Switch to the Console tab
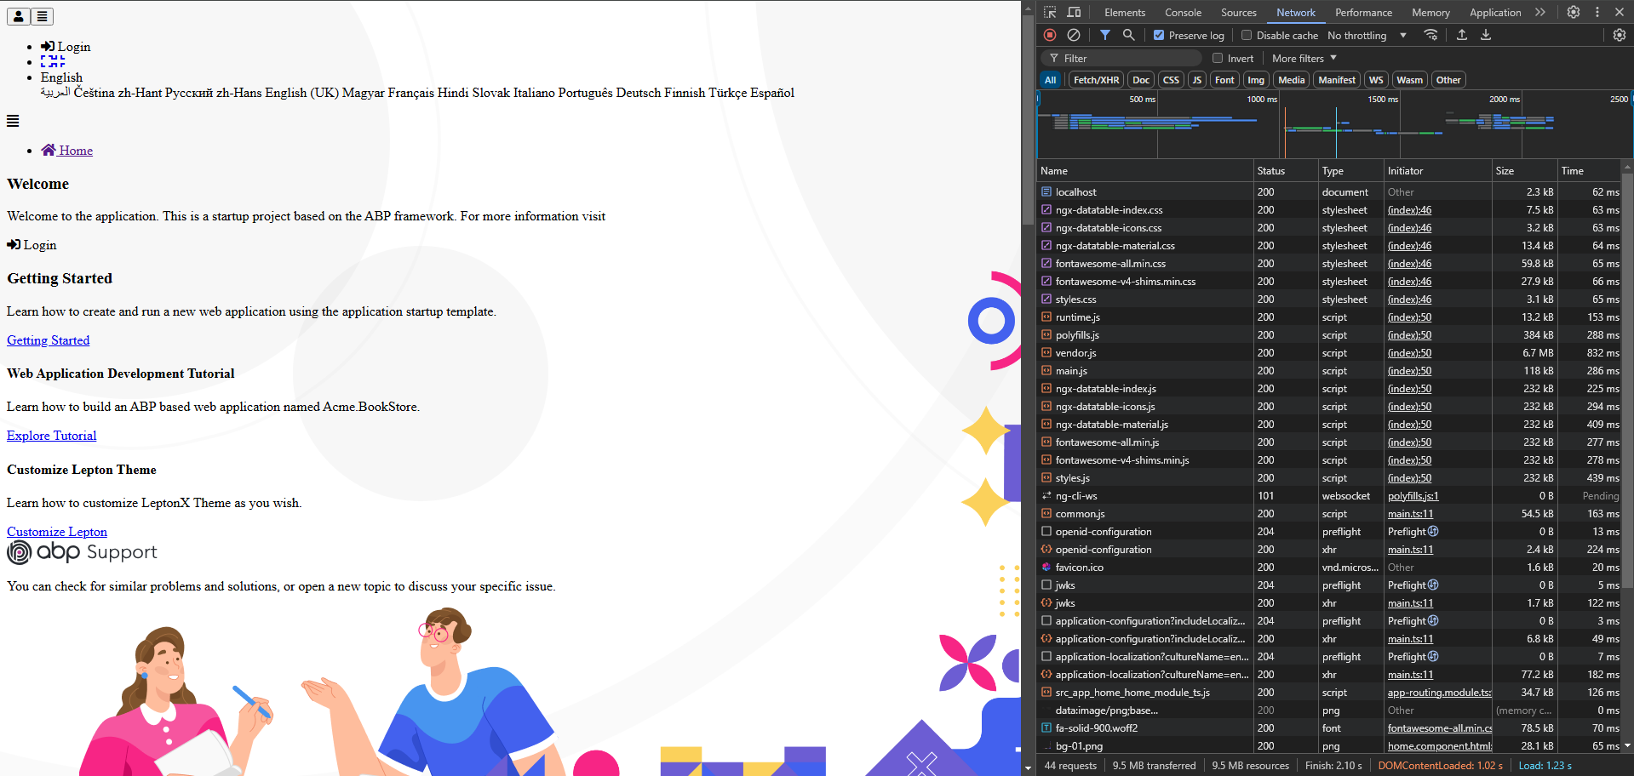Viewport: 1634px width, 776px height. (1183, 13)
